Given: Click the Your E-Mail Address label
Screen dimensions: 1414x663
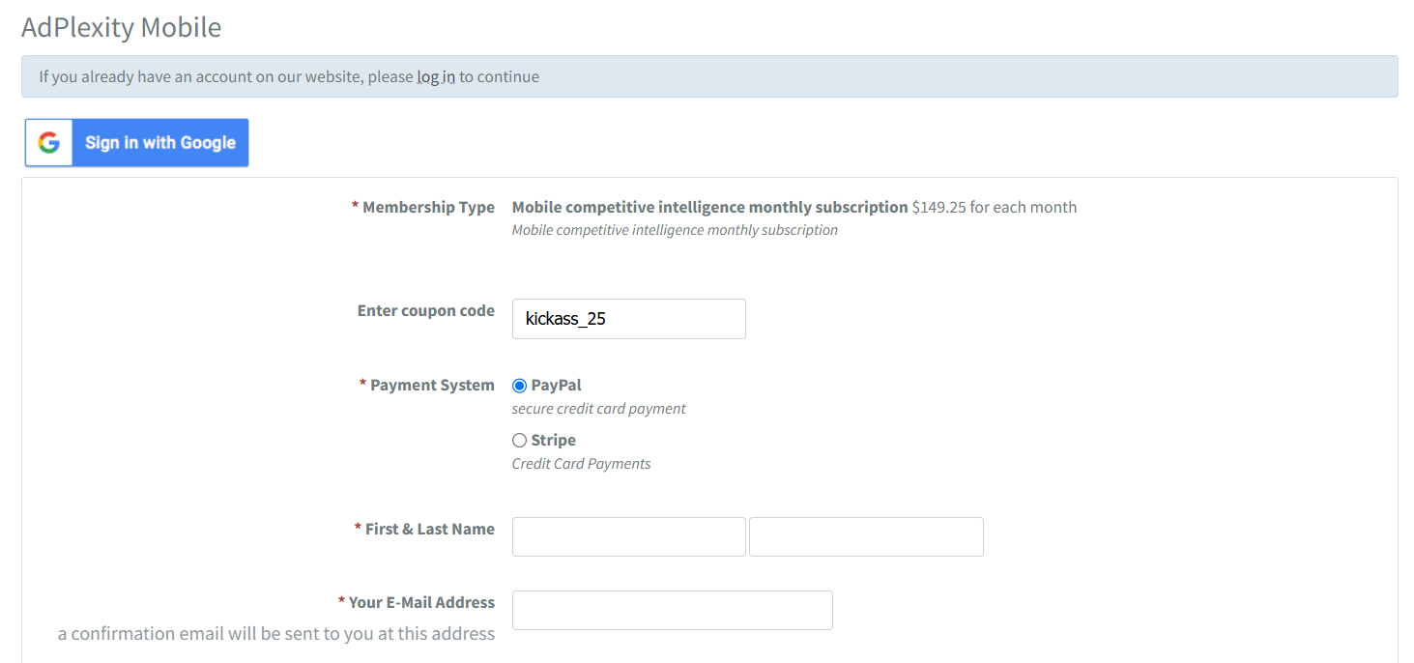Looking at the screenshot, I should 417,603.
